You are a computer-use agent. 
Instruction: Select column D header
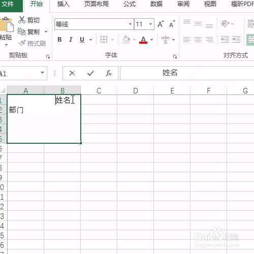pyautogui.click(x=136, y=91)
